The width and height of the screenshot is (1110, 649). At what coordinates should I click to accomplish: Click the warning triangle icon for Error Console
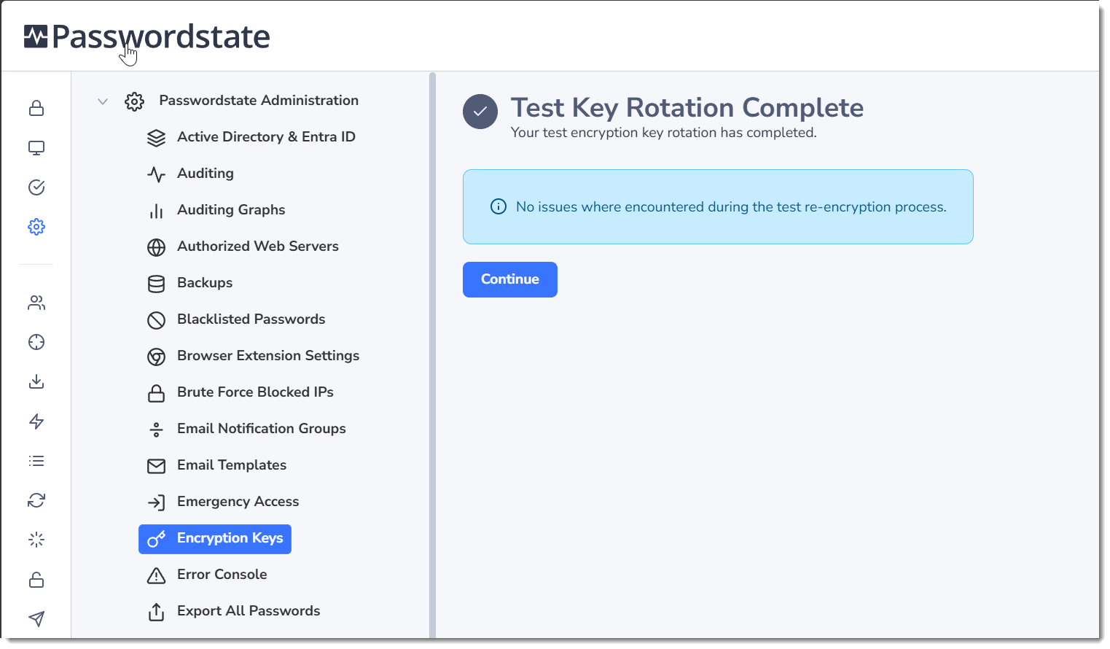pyautogui.click(x=156, y=575)
